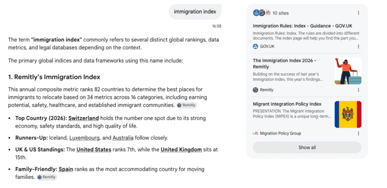Click the underlined Switzerland entity link
This screenshot has height=188, width=387.
tap(84, 118)
